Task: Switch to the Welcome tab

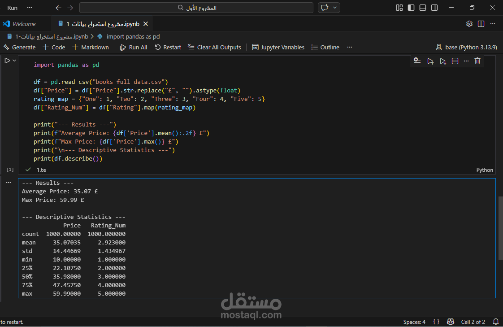Action: tap(24, 24)
